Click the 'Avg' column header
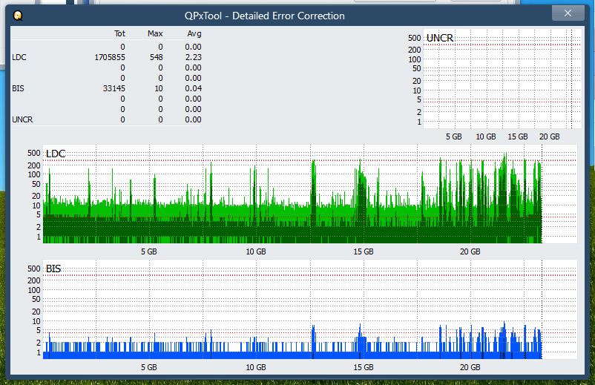595x385 pixels. [x=194, y=33]
